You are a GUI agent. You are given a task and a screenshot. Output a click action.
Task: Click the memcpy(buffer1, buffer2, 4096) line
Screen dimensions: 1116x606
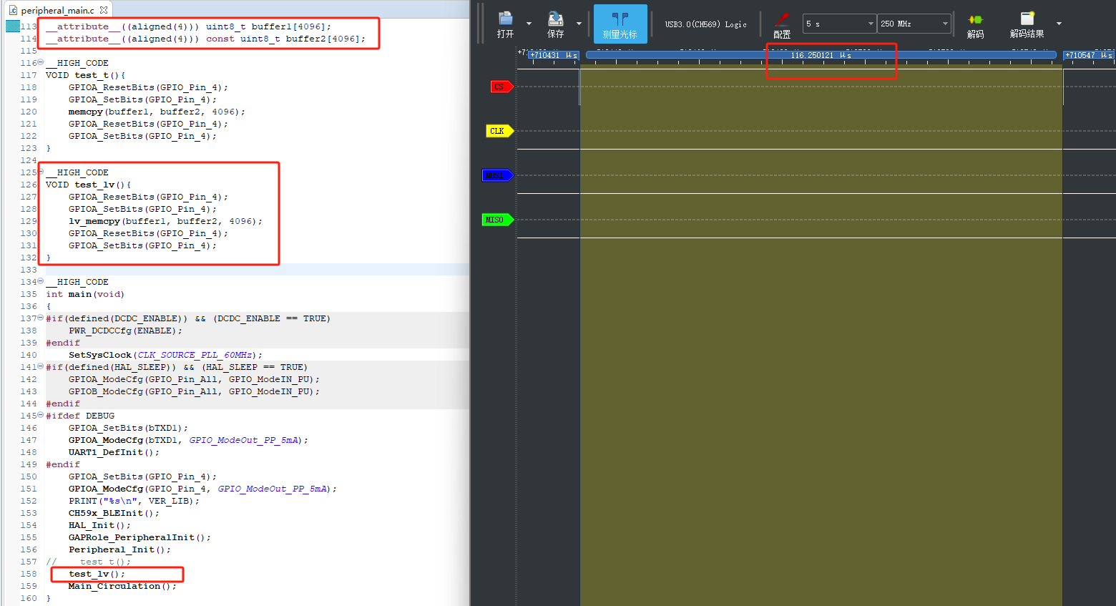(x=157, y=112)
